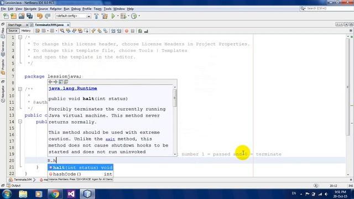354x199 pixels.
Task: Click the Build Project hammer icon
Action: tap(96, 16)
